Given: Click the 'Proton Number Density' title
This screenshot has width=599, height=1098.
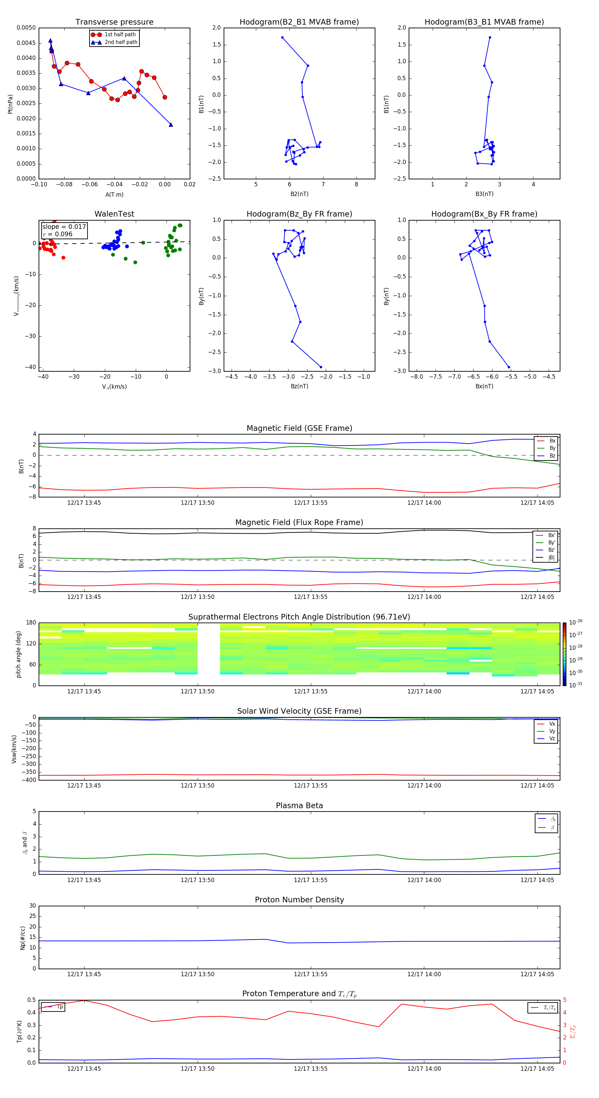Looking at the screenshot, I should click(299, 900).
